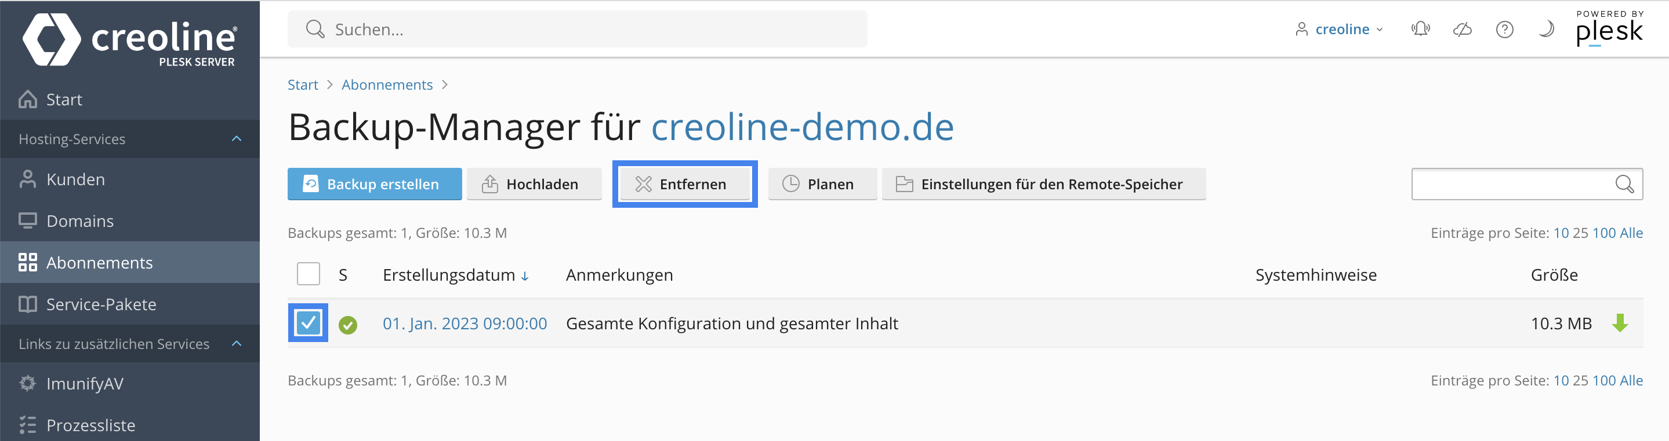
Task: Show Alle entries in bottom pager
Action: pos(1631,380)
